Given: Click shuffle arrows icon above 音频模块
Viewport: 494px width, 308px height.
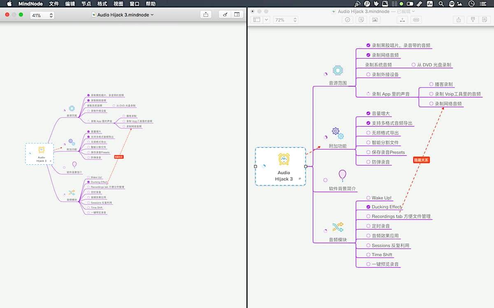Looking at the screenshot, I should [x=338, y=227].
